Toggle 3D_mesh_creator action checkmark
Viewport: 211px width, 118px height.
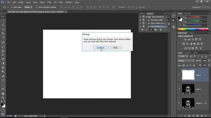pyautogui.click(x=140, y=20)
